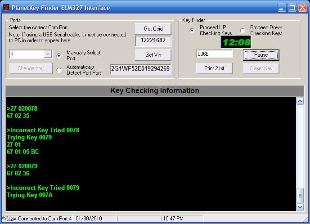Click the scroll up arrow of the log
The image size is (310, 224).
pyautogui.click(x=300, y=101)
